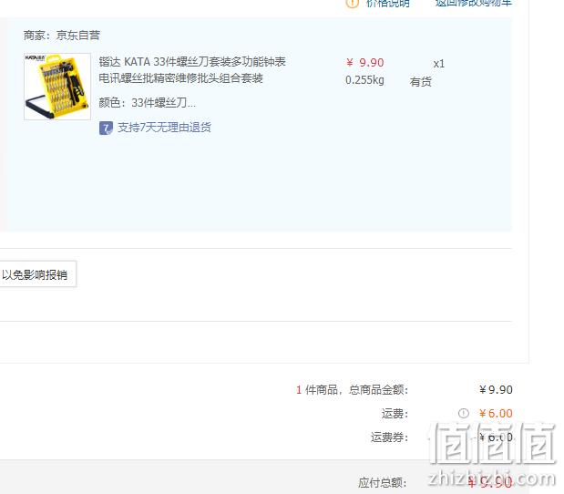Click the 总商品金额 total goods amount label
Screen dimensions: 564x494
point(378,390)
